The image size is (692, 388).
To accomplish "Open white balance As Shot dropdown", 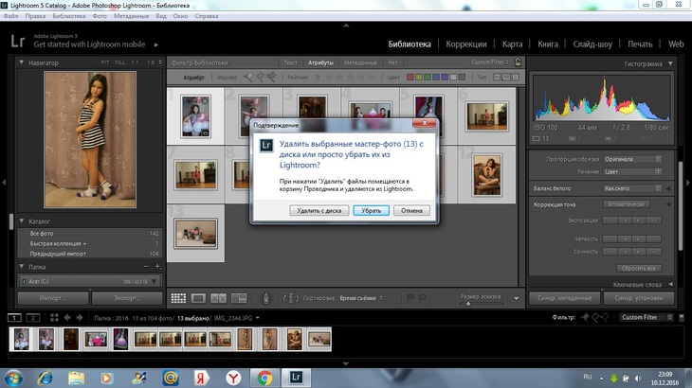I will pyautogui.click(x=632, y=188).
